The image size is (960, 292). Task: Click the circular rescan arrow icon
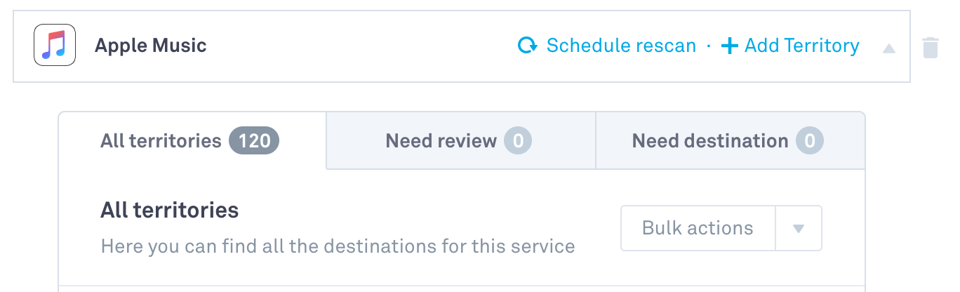point(527,46)
